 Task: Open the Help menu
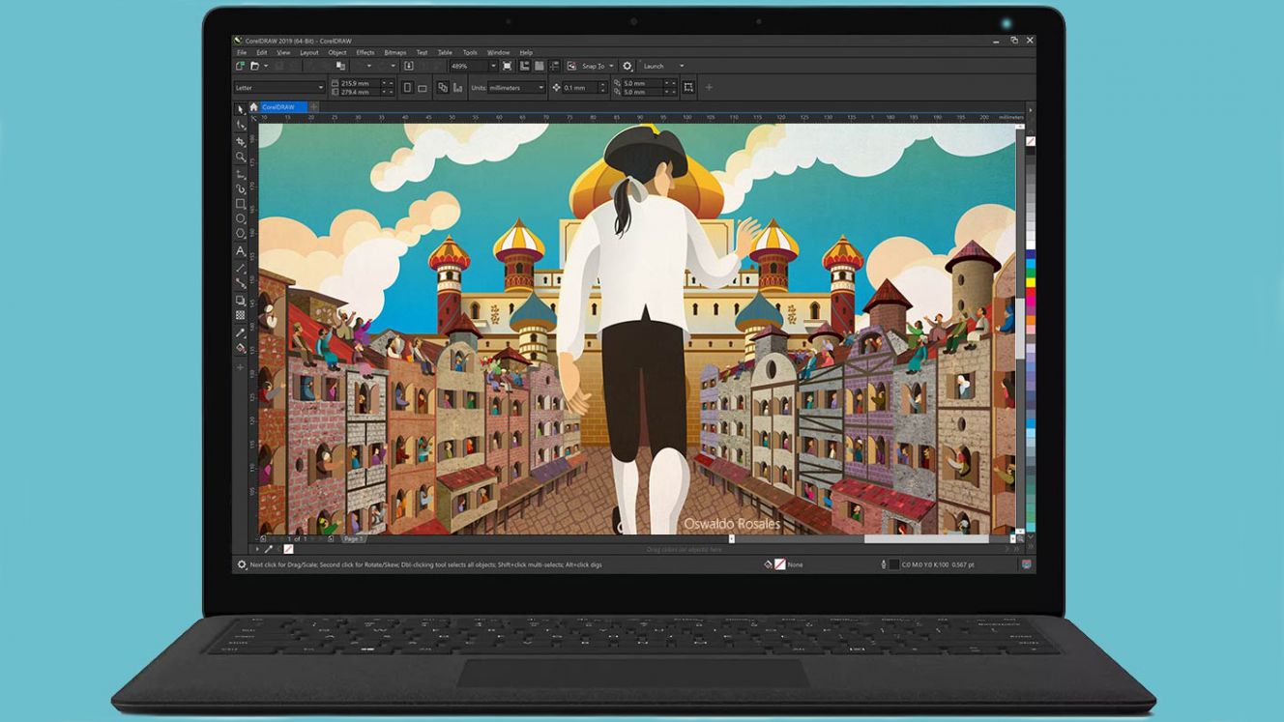pyautogui.click(x=526, y=52)
